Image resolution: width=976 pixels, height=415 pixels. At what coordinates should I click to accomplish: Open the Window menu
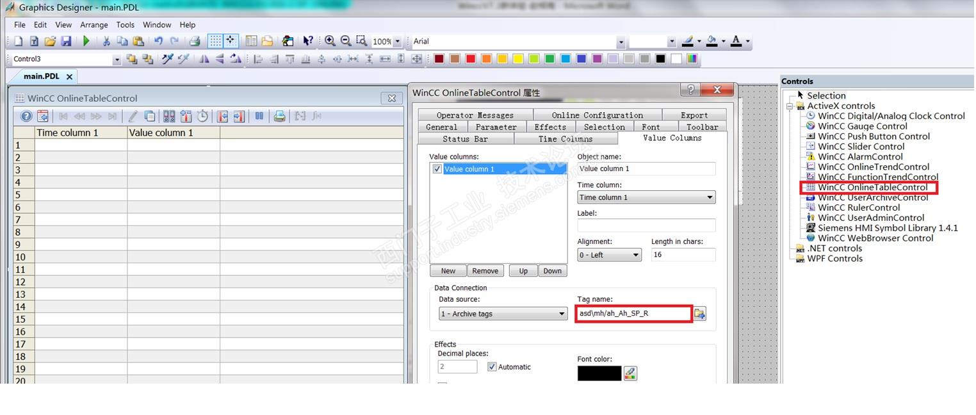[x=157, y=25]
